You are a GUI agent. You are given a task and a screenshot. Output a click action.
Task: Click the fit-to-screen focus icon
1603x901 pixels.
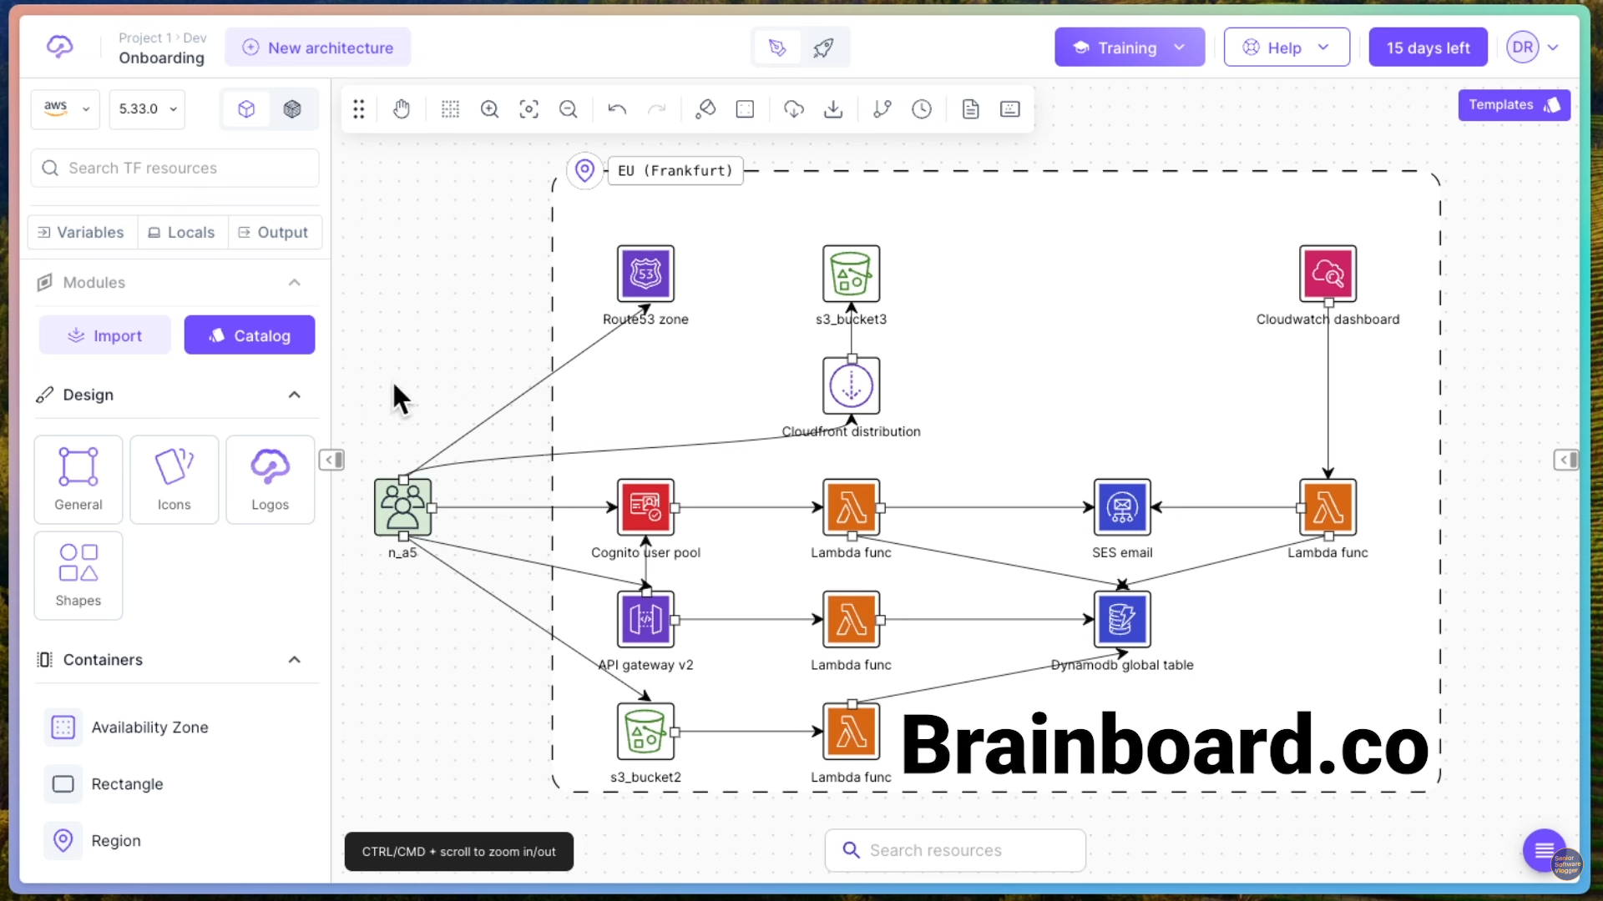pyautogui.click(x=529, y=109)
